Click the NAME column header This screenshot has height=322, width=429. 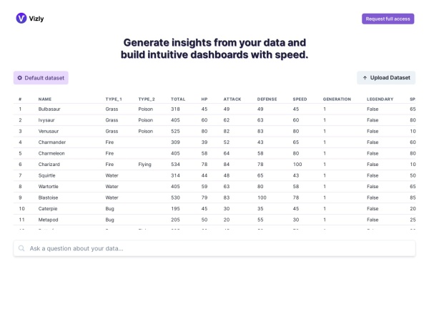pyautogui.click(x=45, y=99)
